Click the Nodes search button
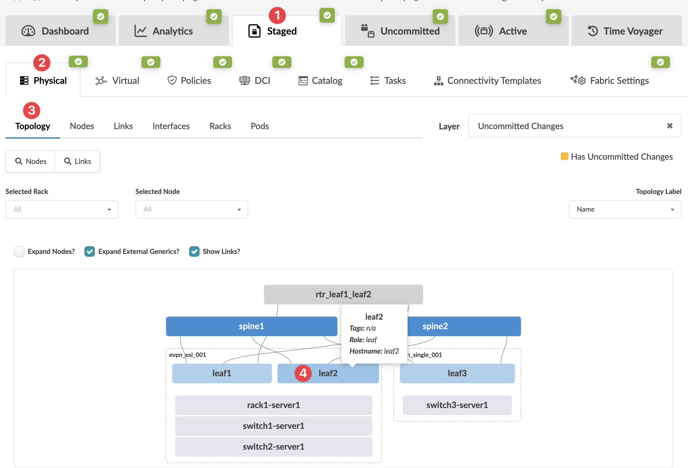Image resolution: width=688 pixels, height=468 pixels. point(31,161)
